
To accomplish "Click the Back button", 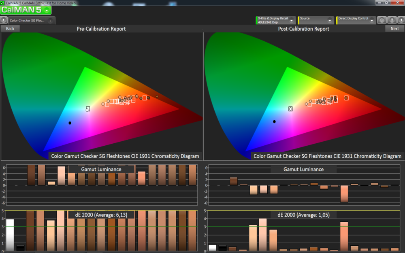I will pos(10,28).
